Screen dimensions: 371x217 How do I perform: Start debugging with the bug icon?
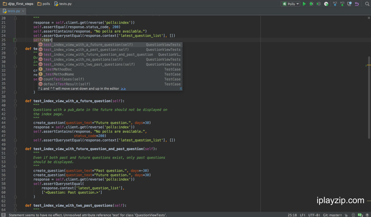(x=311, y=4)
